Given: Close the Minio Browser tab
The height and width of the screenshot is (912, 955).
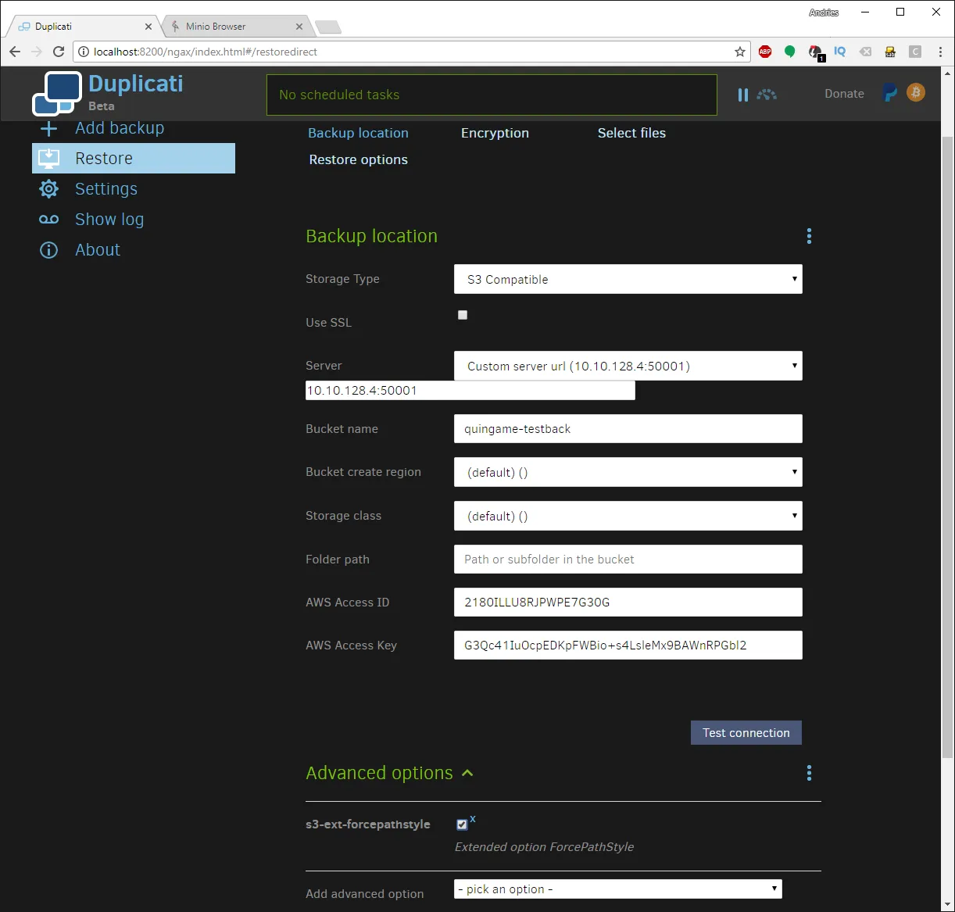Looking at the screenshot, I should 299,27.
